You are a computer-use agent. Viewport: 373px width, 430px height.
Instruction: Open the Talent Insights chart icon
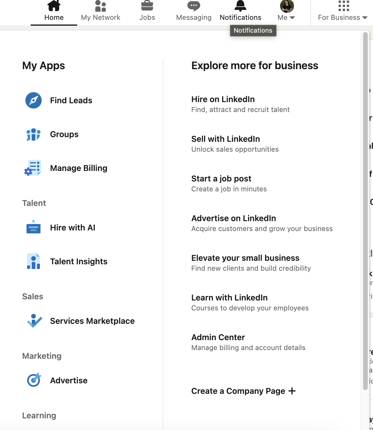click(x=34, y=261)
